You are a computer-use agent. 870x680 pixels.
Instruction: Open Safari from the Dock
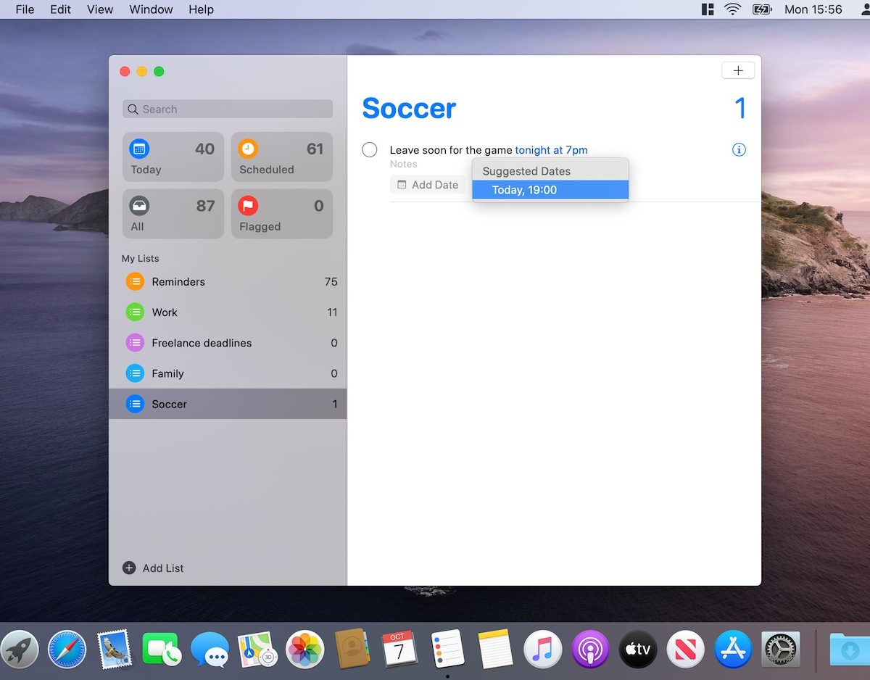point(67,648)
